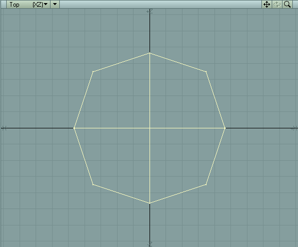Select the octagon's rightmost vertex on the X axis

coord(225,128)
